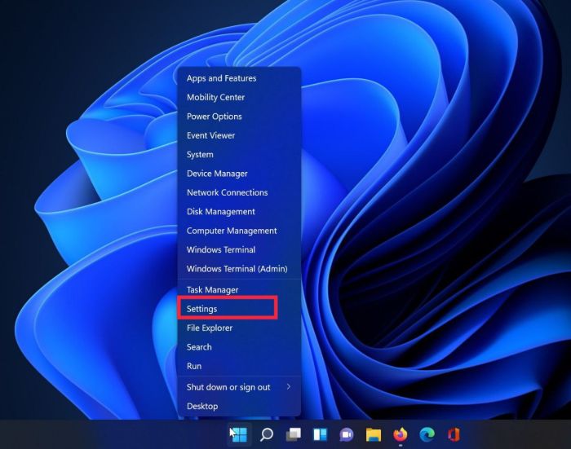This screenshot has height=449, width=571.
Task: Launch Windows Terminal (Admin)
Action: [x=239, y=269]
